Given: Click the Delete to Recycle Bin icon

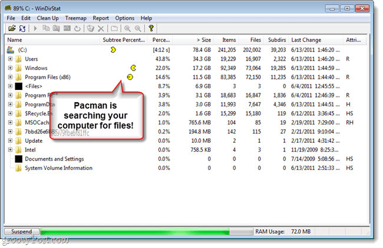Looking at the screenshot, I should (91, 29).
